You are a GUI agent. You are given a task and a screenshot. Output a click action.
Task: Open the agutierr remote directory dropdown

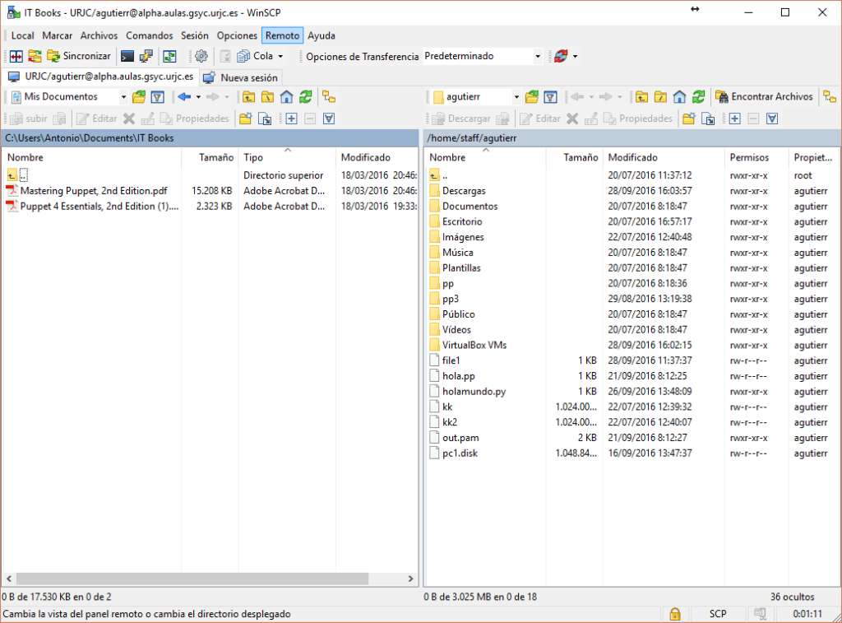[517, 96]
